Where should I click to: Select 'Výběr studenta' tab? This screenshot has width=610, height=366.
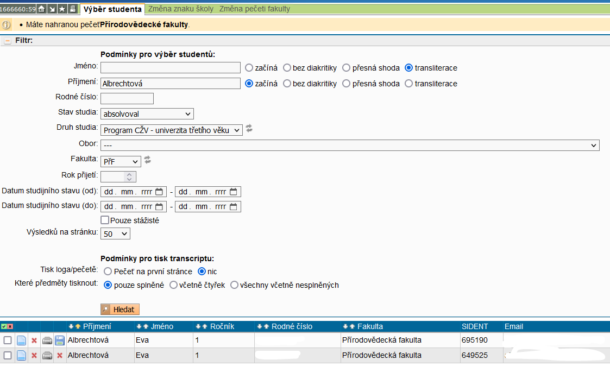pyautogui.click(x=112, y=9)
